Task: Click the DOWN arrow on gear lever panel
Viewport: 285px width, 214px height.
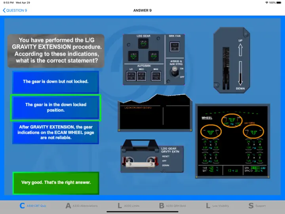Action: tap(240, 73)
